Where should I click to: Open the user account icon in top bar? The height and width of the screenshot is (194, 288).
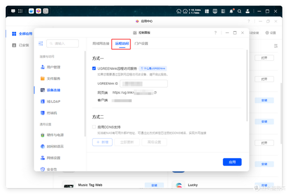click(x=247, y=11)
